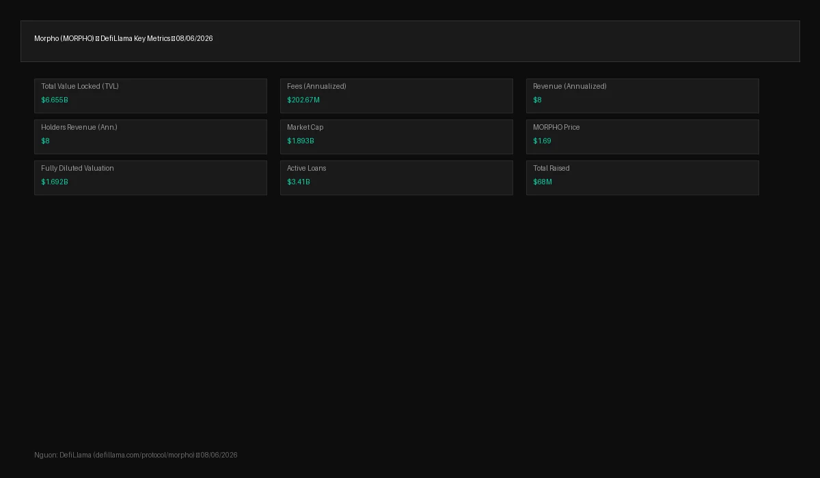The width and height of the screenshot is (820, 478).
Task: Click the "Nguon: DefiLlama" source footer text
Action: tap(63, 455)
